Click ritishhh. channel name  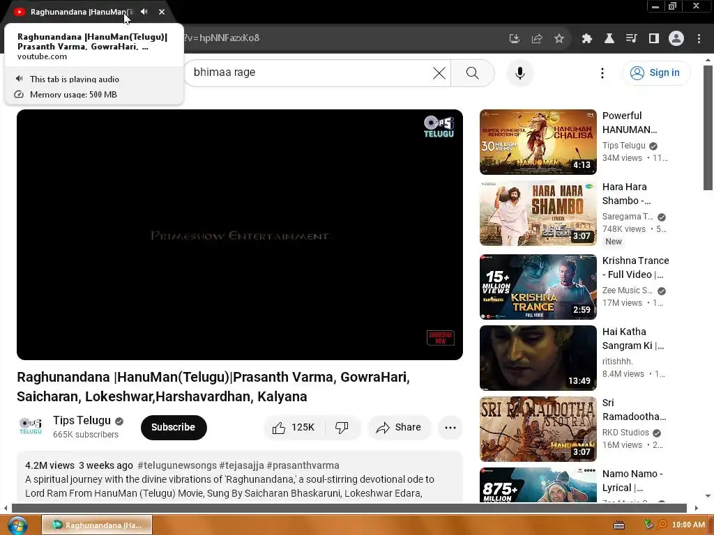tap(618, 362)
